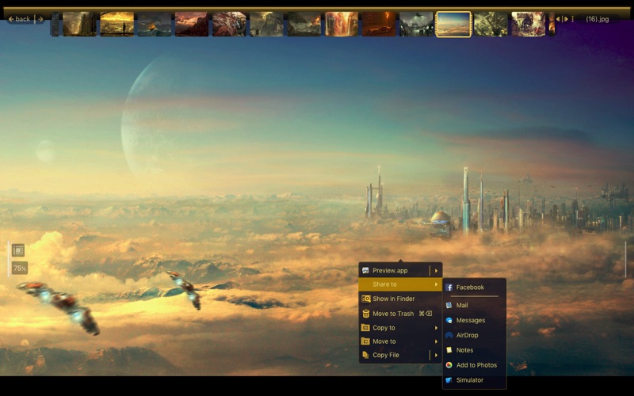Open the dark cliff tower thumbnail
Viewport: 634px width, 396px height.
tap(80, 25)
